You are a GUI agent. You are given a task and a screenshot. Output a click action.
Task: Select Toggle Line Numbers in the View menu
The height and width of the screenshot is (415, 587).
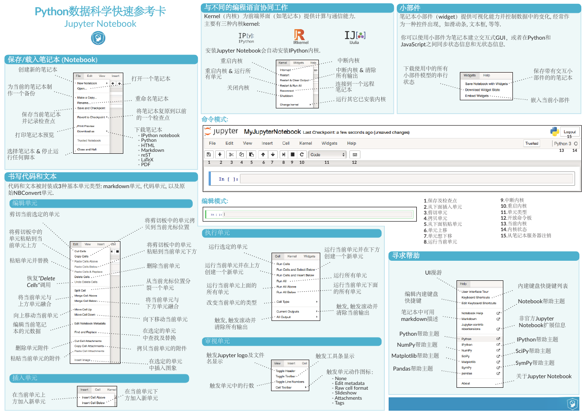click(289, 382)
